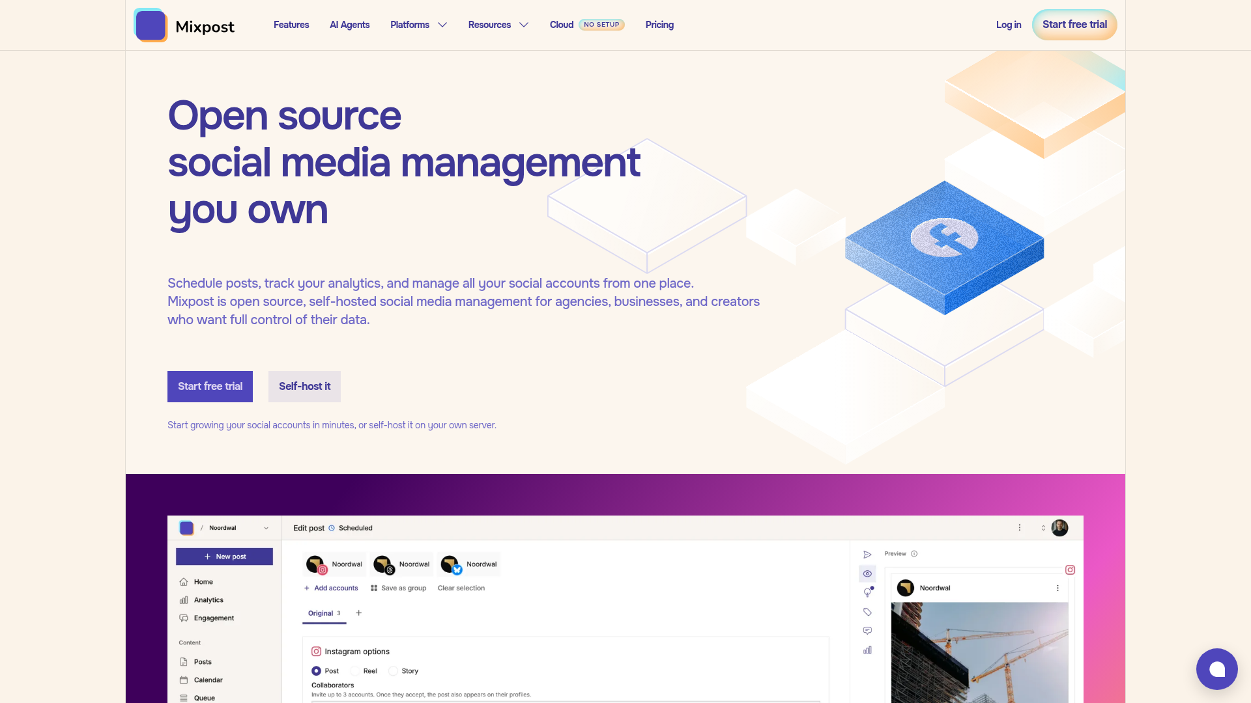Open the chat widget bubble
The width and height of the screenshot is (1251, 703).
tap(1216, 669)
